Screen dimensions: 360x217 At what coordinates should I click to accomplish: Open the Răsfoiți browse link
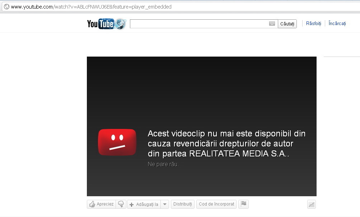[313, 24]
